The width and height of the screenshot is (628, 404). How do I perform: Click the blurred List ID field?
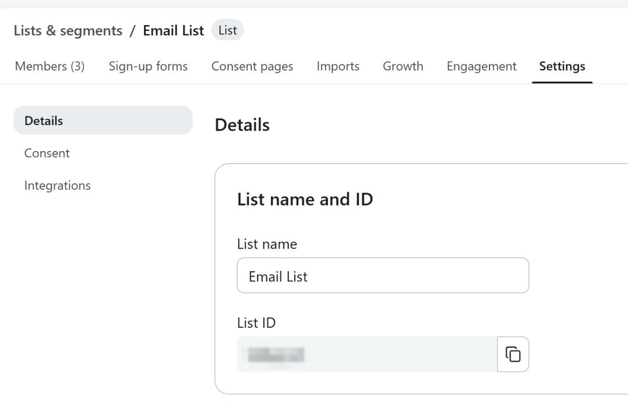click(367, 354)
